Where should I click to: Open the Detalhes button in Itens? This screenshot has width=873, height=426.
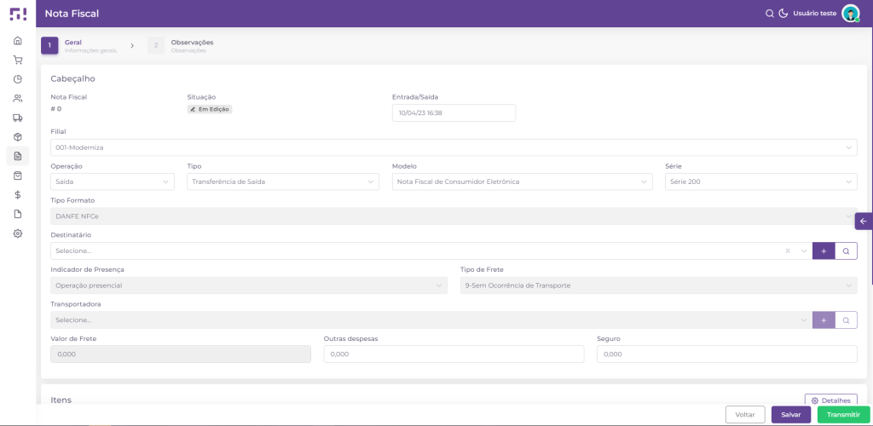pos(831,400)
